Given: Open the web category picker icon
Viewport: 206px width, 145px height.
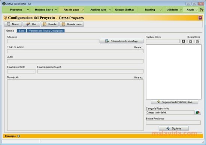Looking at the screenshot, I should tap(198, 112).
